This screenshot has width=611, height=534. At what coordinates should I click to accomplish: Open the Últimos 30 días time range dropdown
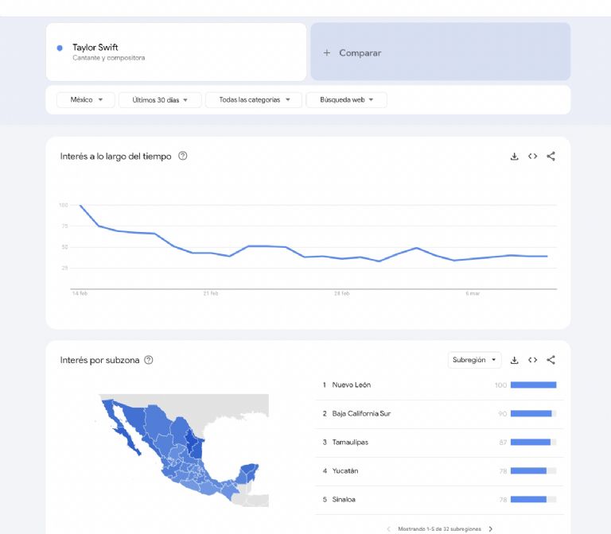coord(160,100)
